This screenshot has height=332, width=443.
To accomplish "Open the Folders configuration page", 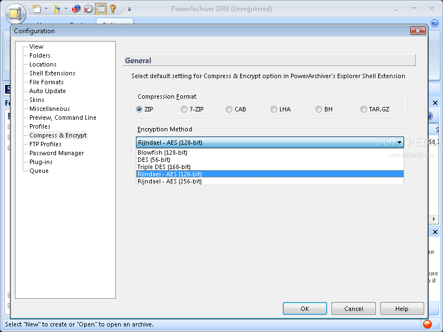I will coord(40,55).
